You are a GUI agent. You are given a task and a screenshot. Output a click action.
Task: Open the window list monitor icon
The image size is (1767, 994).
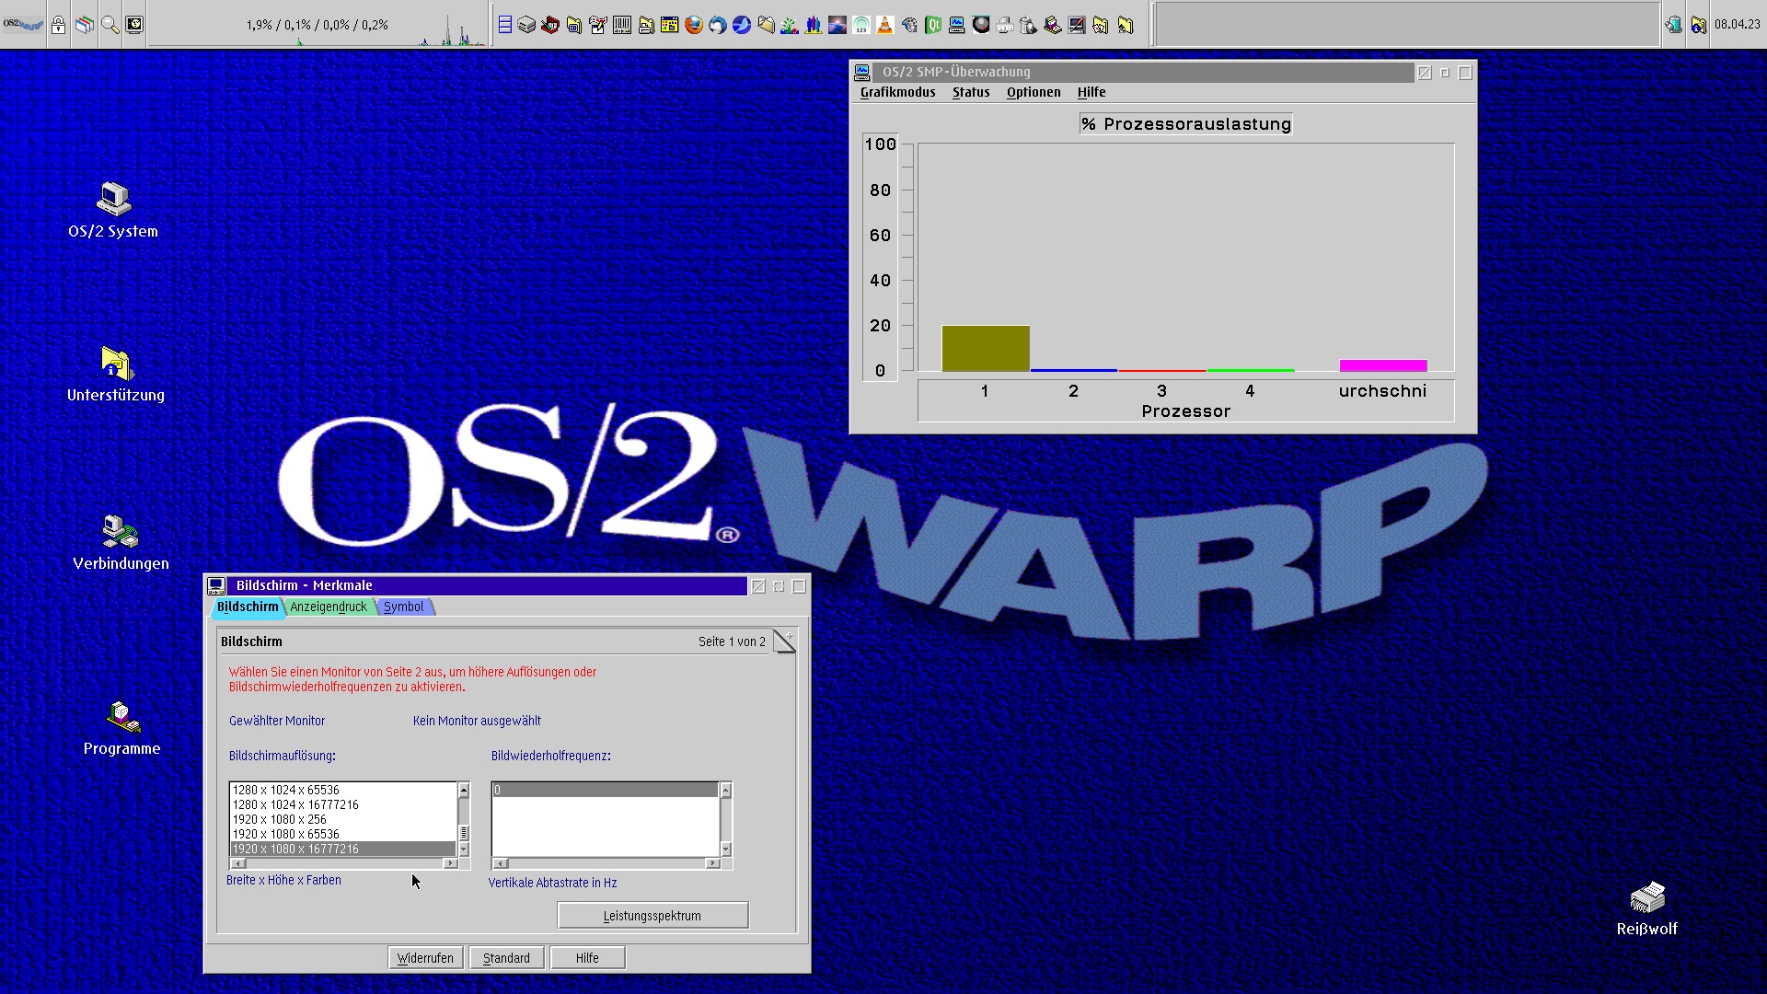click(134, 25)
